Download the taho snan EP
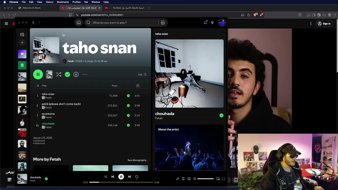 76,74
